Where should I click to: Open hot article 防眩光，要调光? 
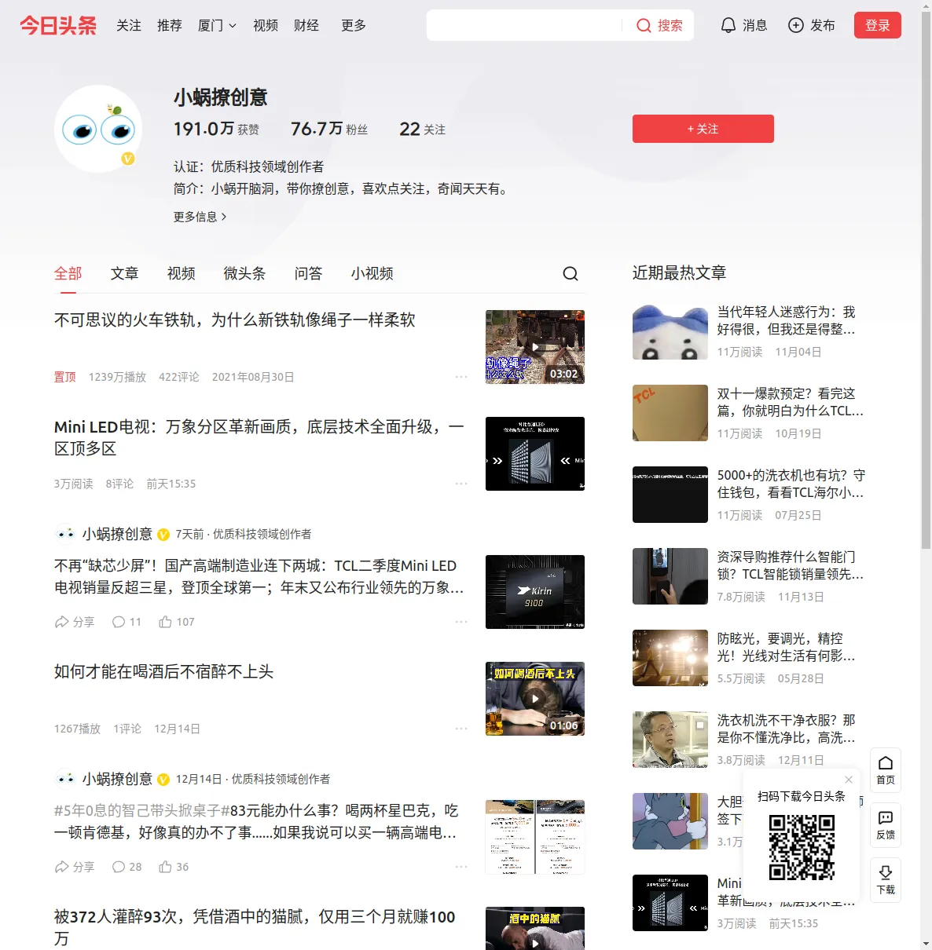pos(787,647)
